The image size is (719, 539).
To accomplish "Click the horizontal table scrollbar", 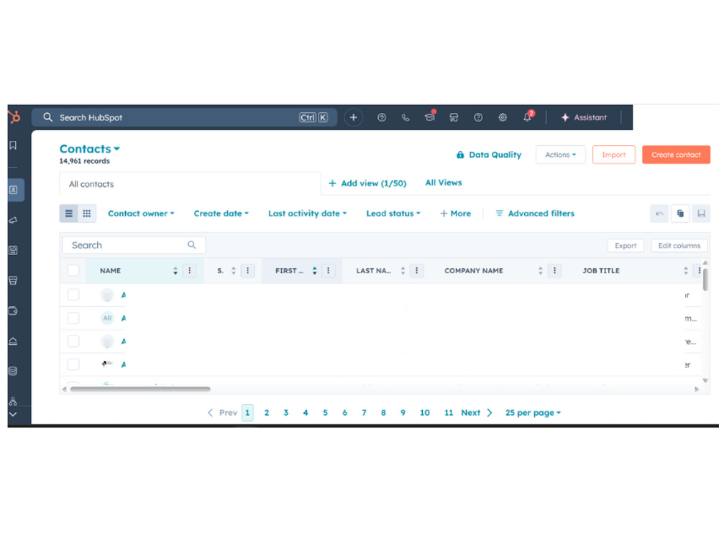I will 140,389.
